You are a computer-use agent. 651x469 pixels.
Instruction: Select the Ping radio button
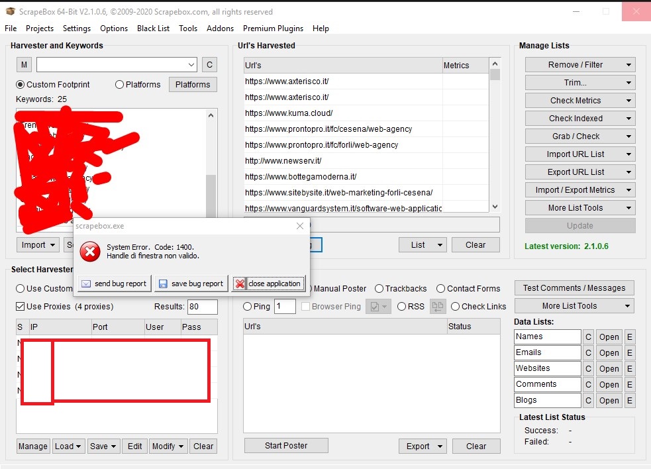(248, 307)
